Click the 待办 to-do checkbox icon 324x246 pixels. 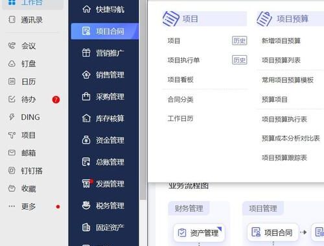click(12, 99)
